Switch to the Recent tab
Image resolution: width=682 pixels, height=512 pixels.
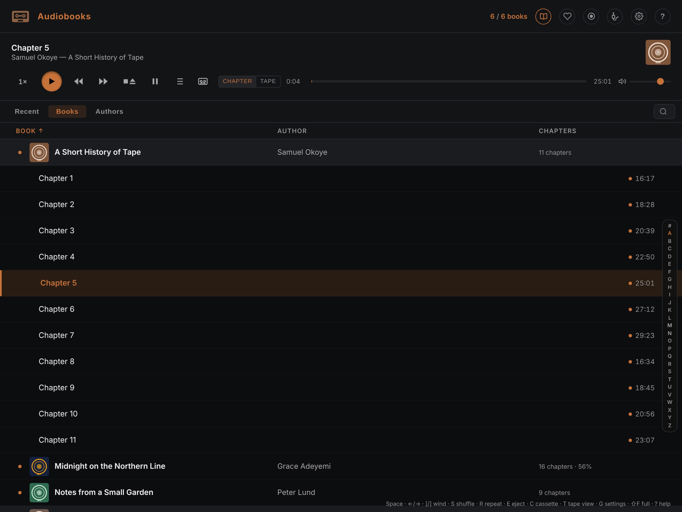click(27, 112)
